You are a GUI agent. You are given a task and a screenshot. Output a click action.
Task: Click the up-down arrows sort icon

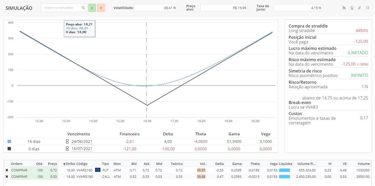coord(360,8)
